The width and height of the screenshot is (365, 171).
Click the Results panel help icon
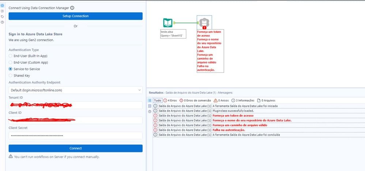[x=150, y=112]
